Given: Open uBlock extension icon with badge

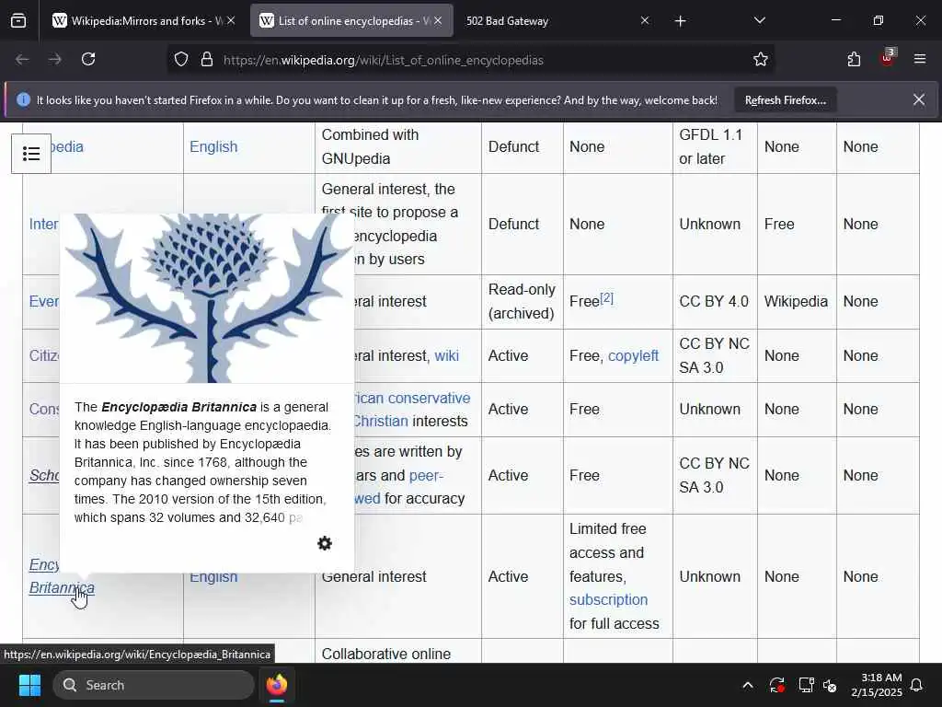Looking at the screenshot, I should tap(888, 58).
